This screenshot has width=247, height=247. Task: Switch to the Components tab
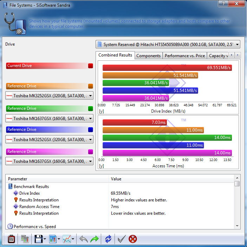tap(148, 56)
